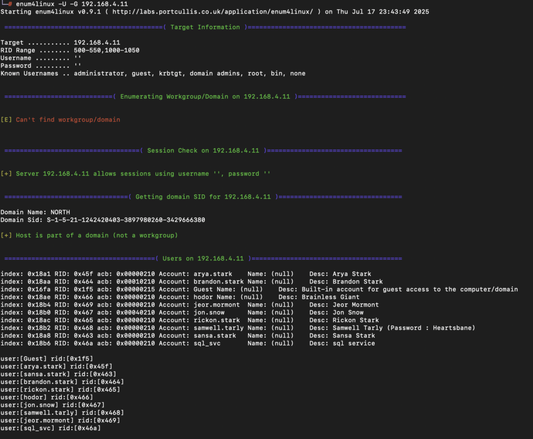Click the red 'Can't find workgroup/domain' error
533x439 pixels.
pyautogui.click(x=68, y=120)
